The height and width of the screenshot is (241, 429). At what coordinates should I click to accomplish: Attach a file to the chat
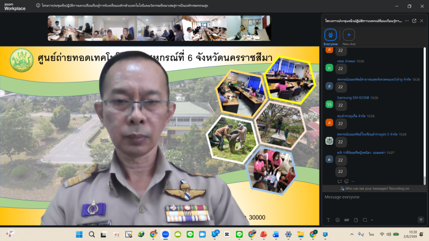pyautogui.click(x=356, y=220)
